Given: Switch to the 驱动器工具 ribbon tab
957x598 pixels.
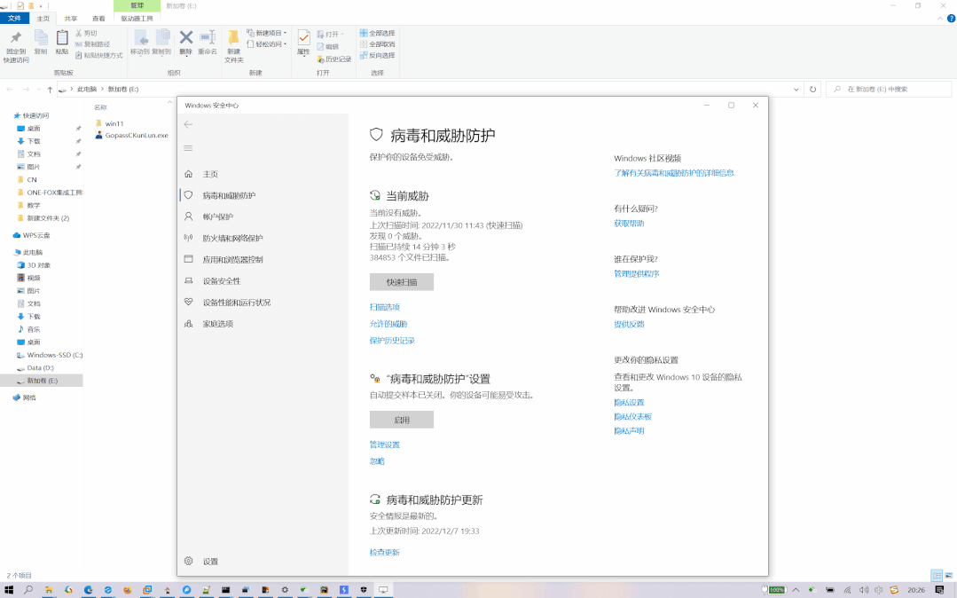Looking at the screenshot, I should click(x=137, y=19).
